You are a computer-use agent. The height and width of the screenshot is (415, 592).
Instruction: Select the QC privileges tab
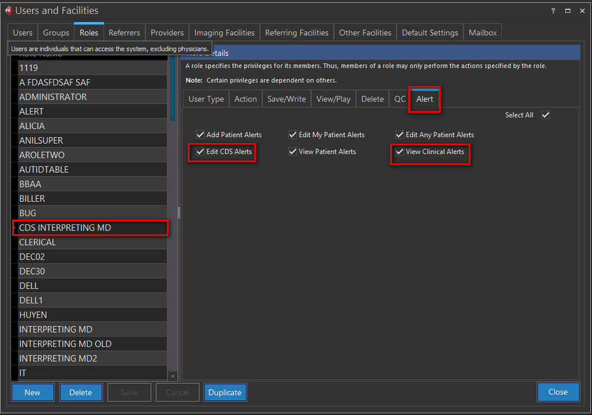point(400,99)
